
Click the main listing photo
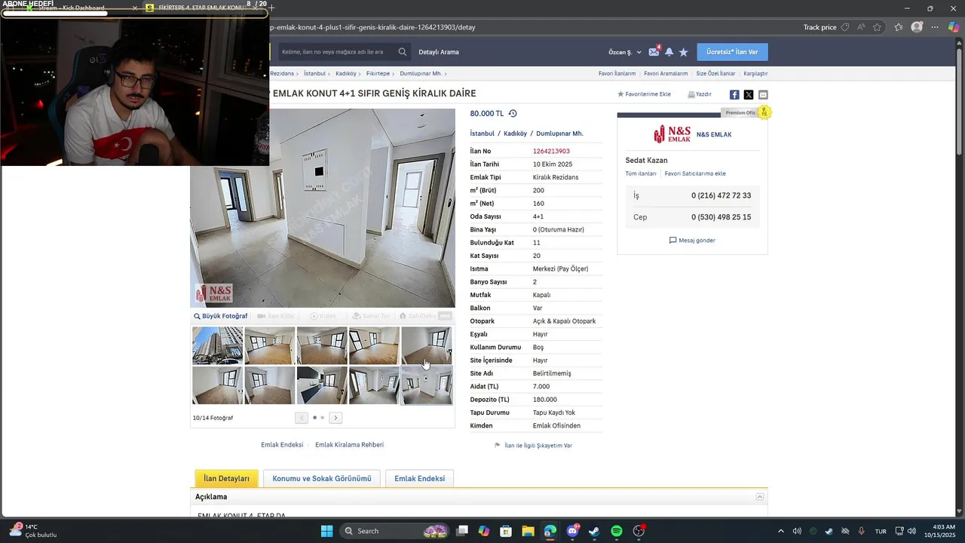(x=323, y=208)
